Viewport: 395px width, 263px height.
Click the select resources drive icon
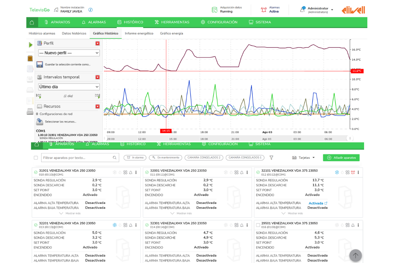point(39,122)
